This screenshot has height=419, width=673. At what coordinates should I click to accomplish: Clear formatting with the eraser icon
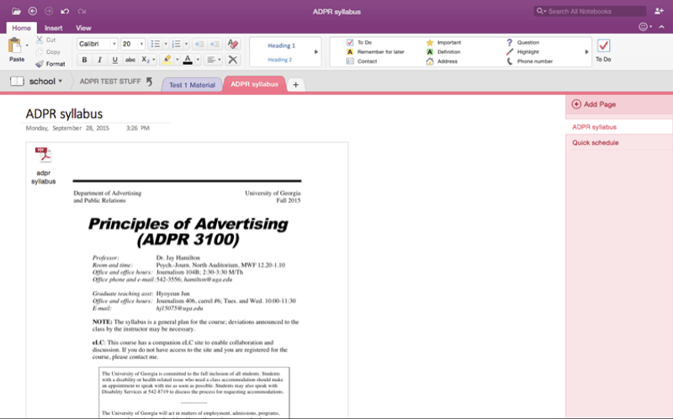pyautogui.click(x=233, y=44)
